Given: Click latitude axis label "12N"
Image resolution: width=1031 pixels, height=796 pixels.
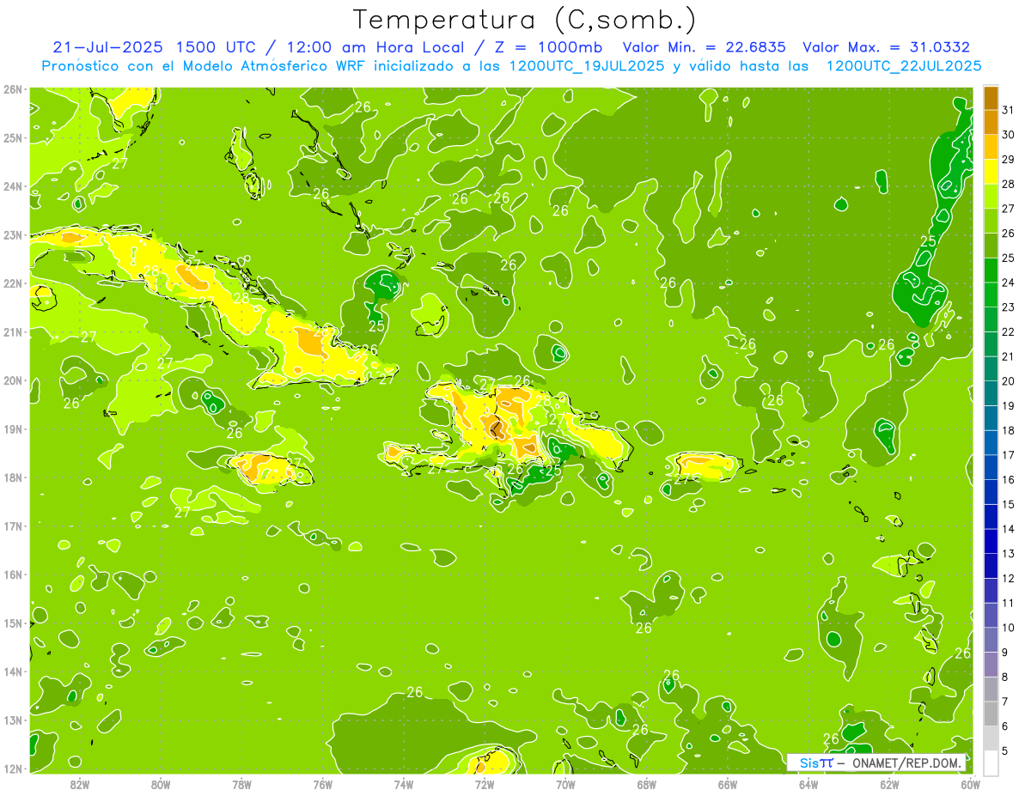Looking at the screenshot, I should (x=13, y=769).
